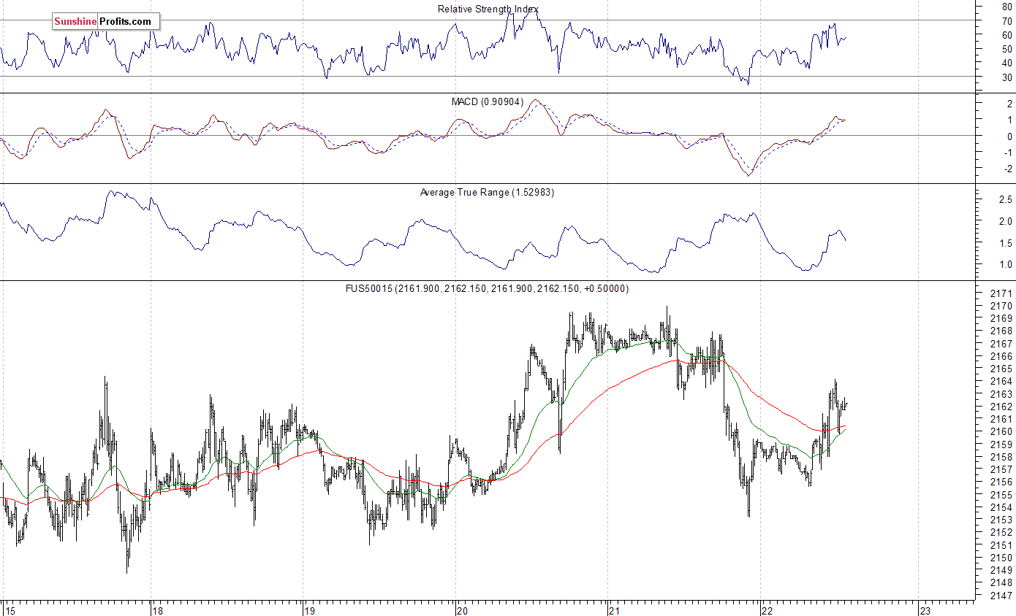Click the "Average True Range (1.52983)" title
Screen dimensions: 1016x616
488,193
